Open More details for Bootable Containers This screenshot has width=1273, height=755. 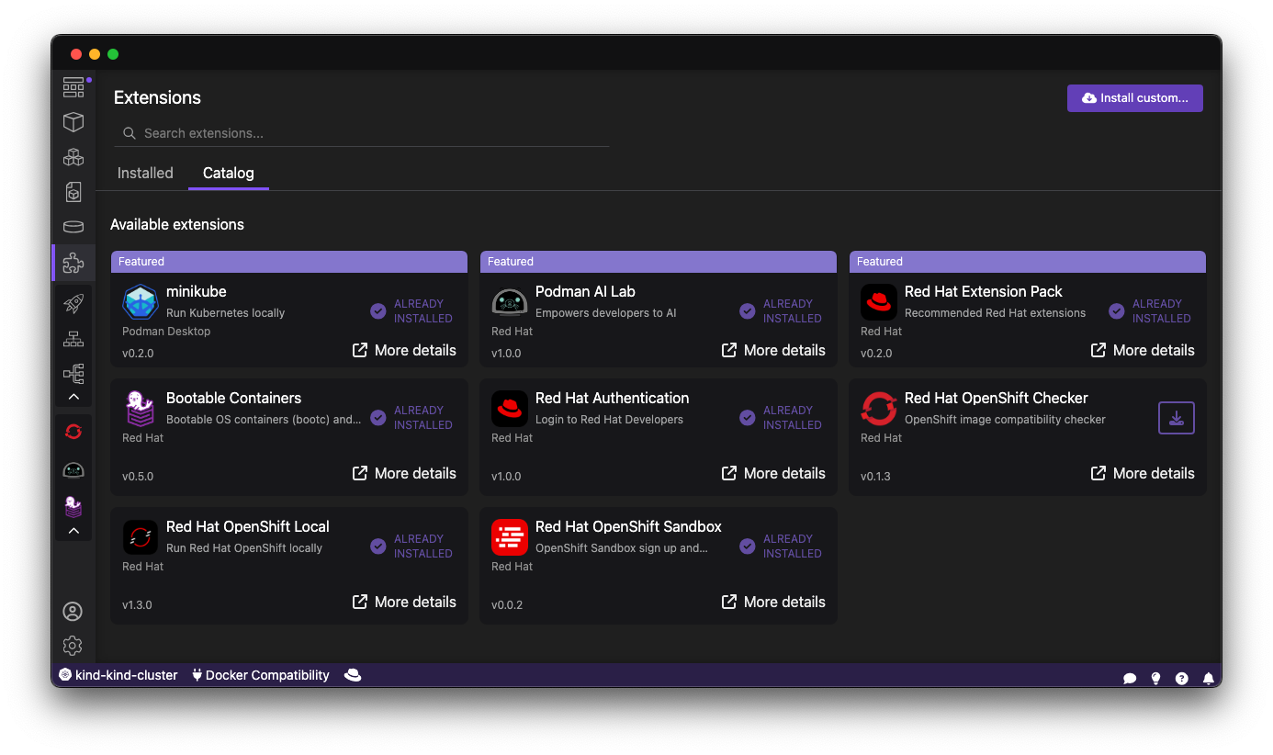404,473
